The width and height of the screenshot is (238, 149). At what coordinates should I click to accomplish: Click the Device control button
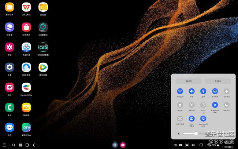pyautogui.click(x=189, y=81)
